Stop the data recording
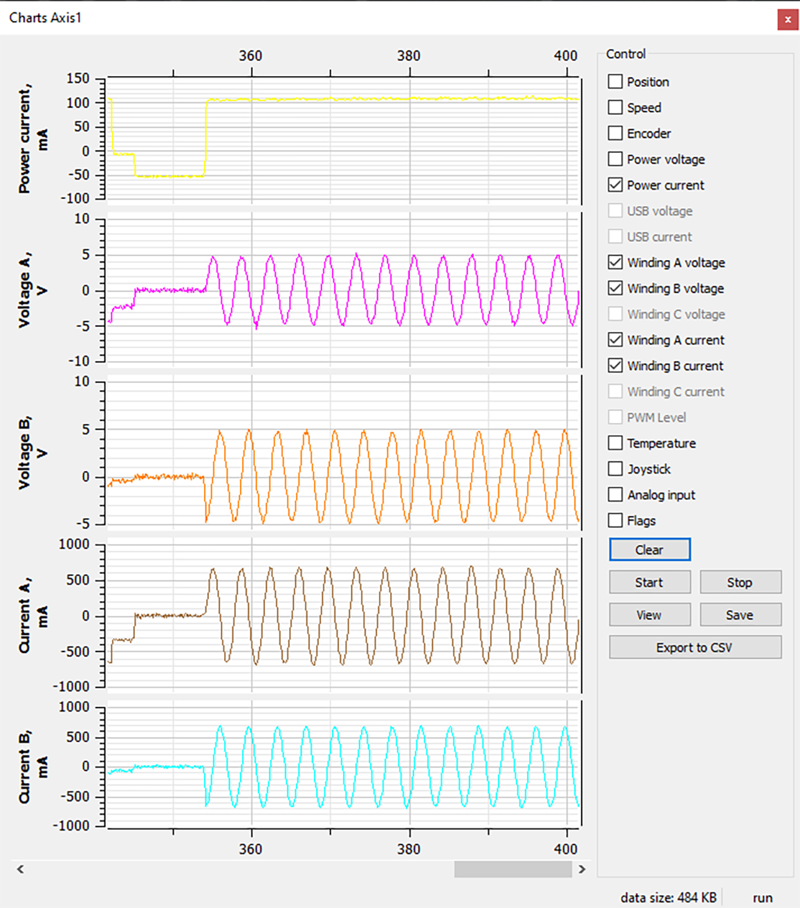 coord(740,582)
